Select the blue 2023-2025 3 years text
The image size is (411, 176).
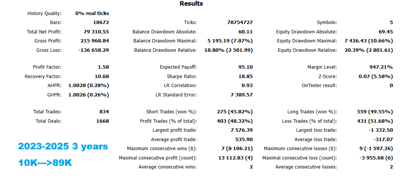(63, 147)
